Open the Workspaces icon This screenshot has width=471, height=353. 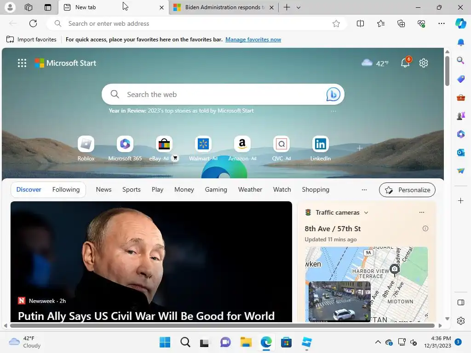coord(29,7)
